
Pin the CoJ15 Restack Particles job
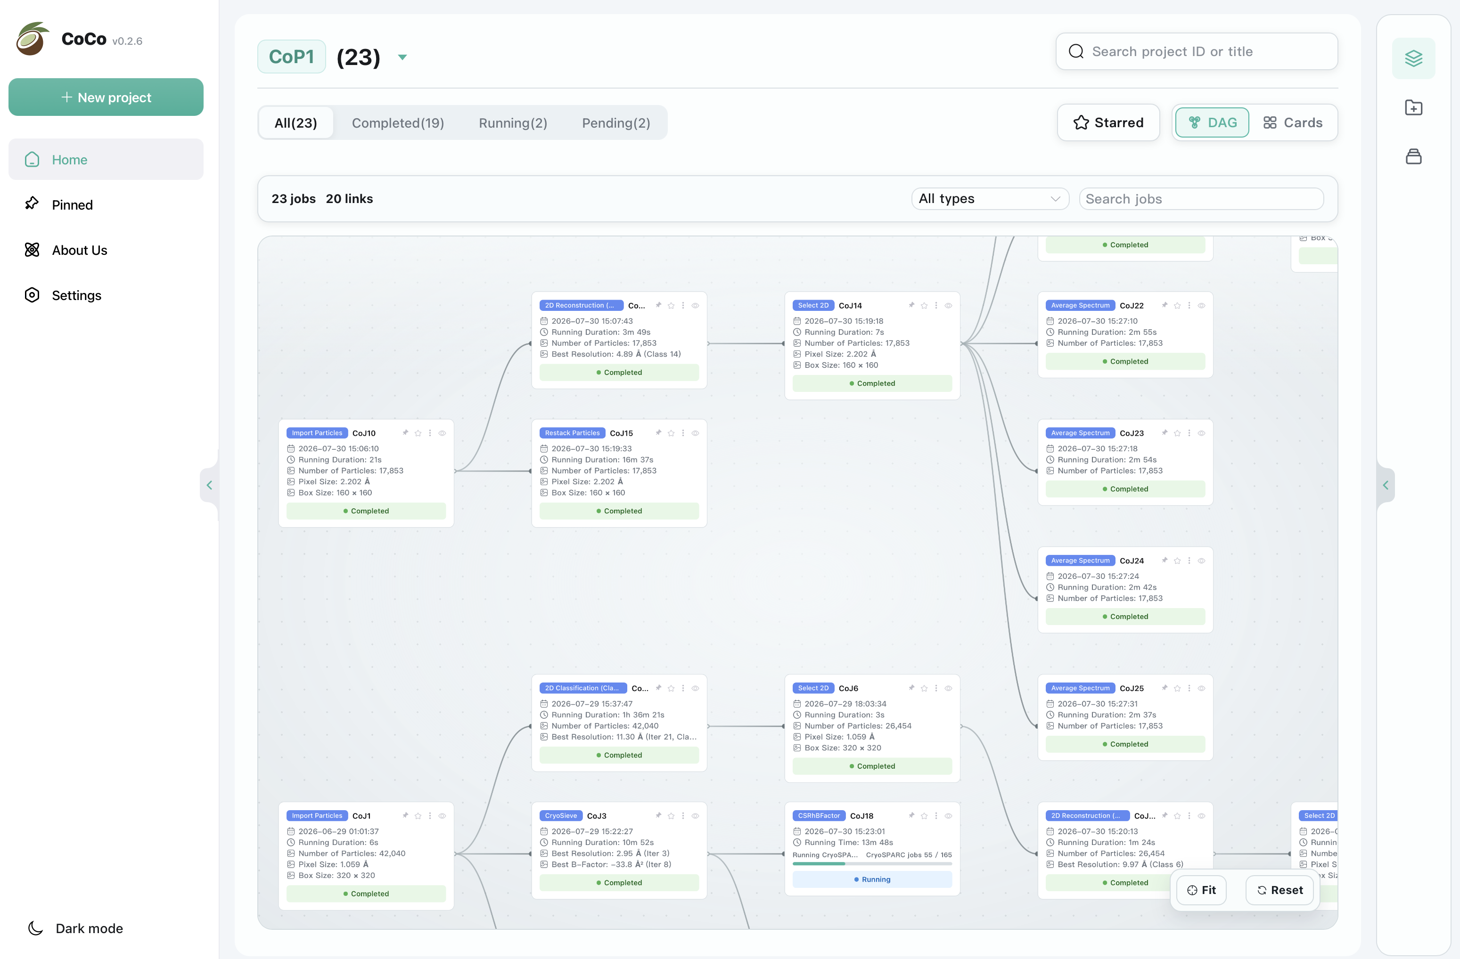tap(658, 433)
